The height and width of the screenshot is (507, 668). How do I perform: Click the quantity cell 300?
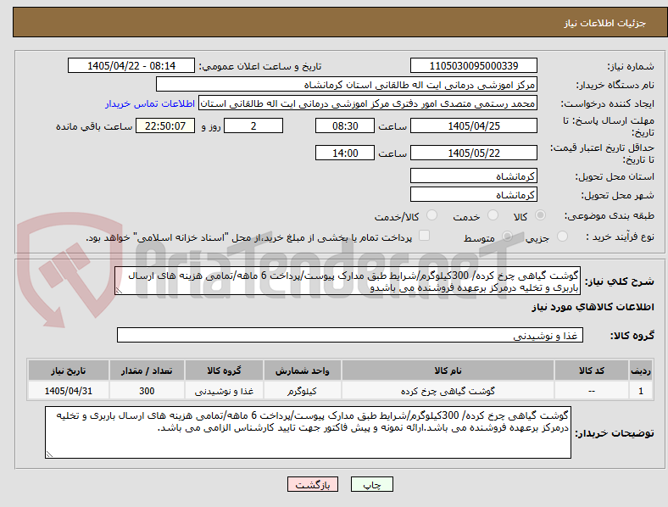[147, 391]
